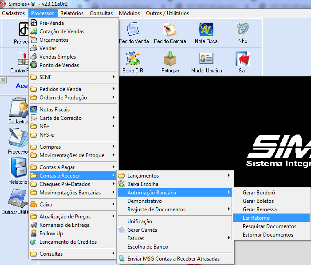
Task: Open the Relatórios sidebar cabinet icon
Action: (19, 168)
